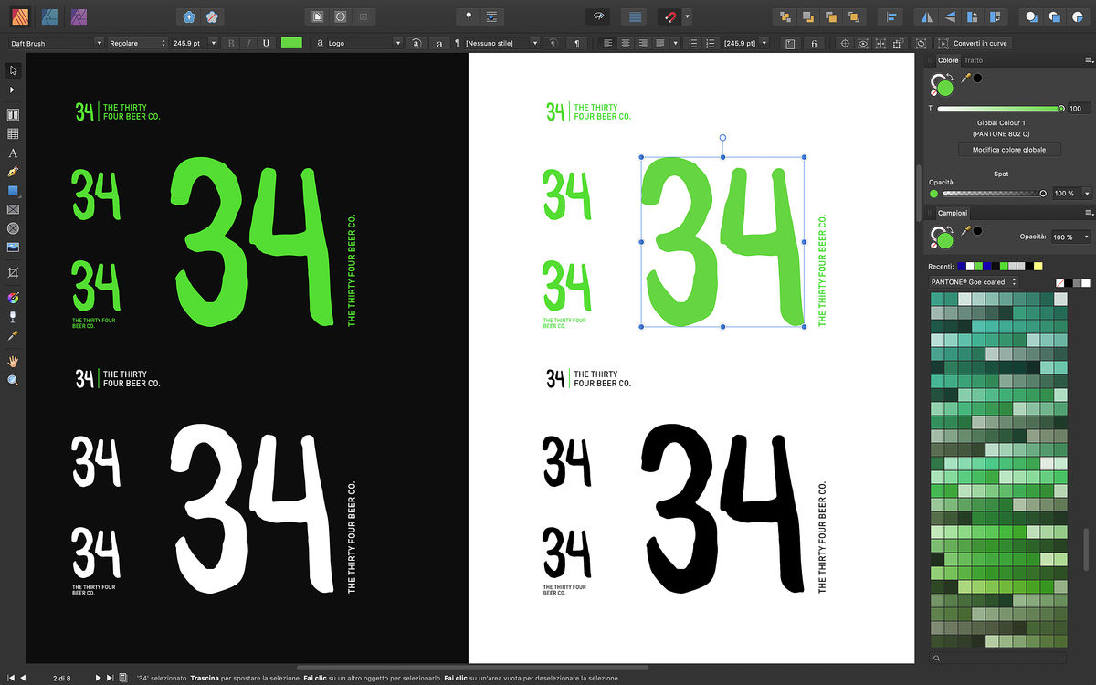1096x685 pixels.
Task: Select the Colour Picker tool in left toolbar
Action: coord(13,336)
